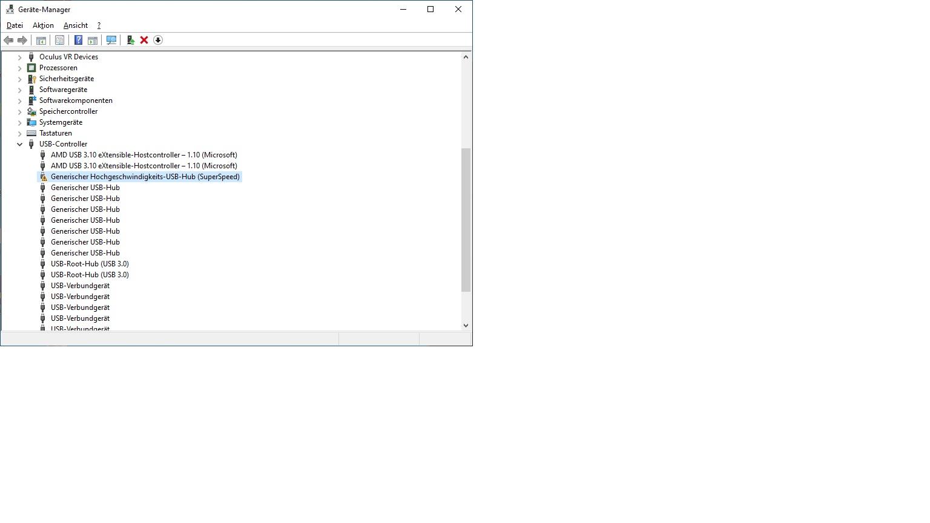Click the Softwaregeräte category icon
This screenshot has height=523, width=930.
(x=31, y=90)
